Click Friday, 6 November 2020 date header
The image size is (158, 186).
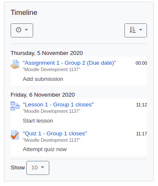[42, 95]
